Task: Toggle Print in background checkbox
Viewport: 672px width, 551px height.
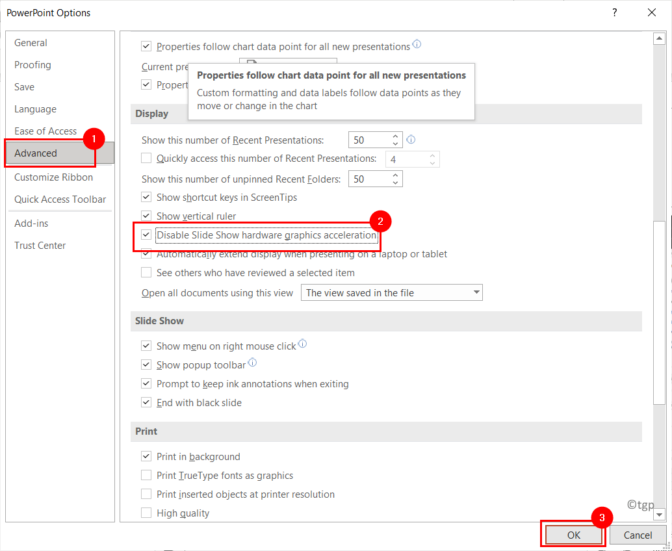Action: point(147,457)
